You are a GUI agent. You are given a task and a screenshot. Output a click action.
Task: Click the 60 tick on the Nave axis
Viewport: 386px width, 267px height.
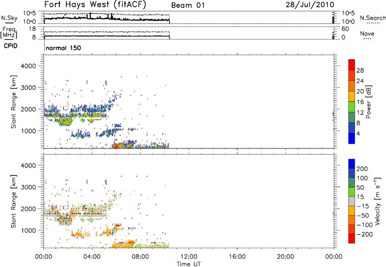(345, 29)
